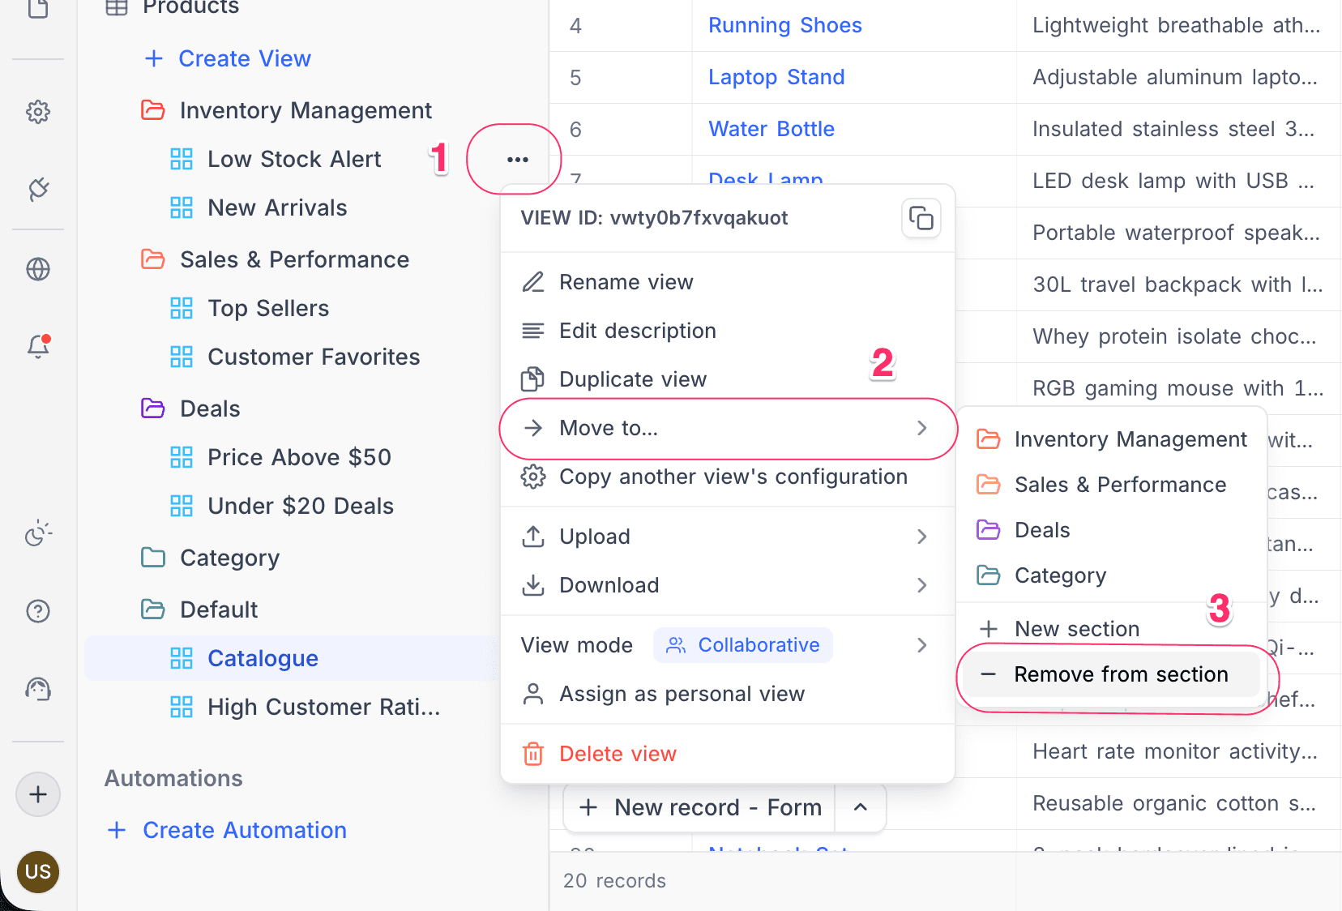Open the three-dot menu beside Low Stock Alert
Screen dimensions: 1342x911
(x=517, y=160)
